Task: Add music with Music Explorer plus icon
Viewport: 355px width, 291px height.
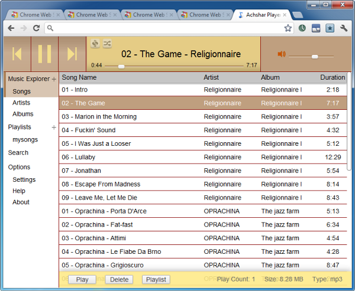Action: 54,79
